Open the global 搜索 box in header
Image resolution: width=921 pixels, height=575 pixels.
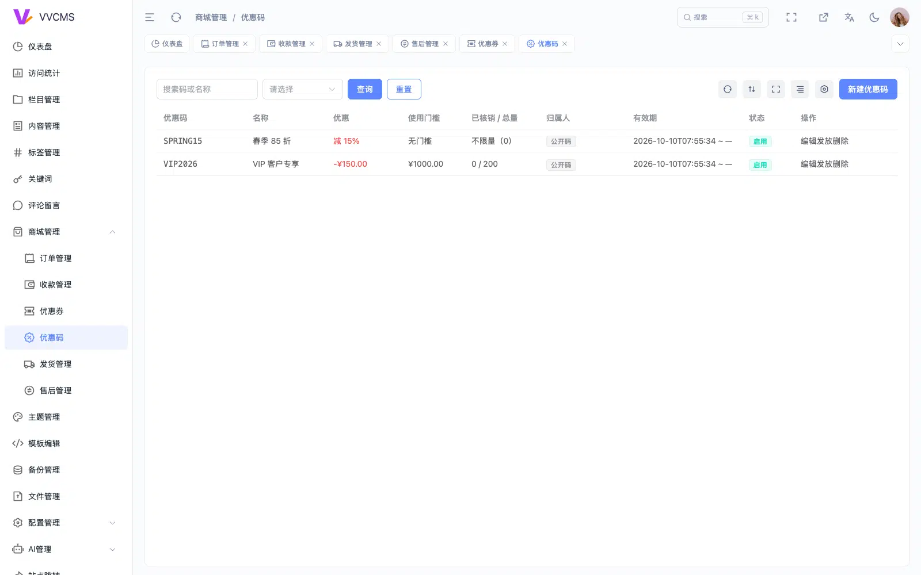click(723, 17)
